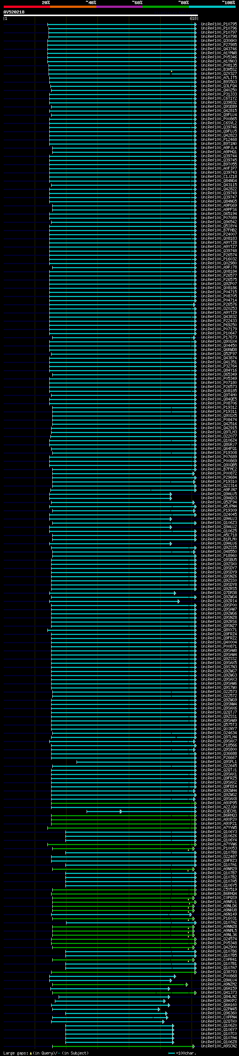The image size is (239, 1056).
Task: Select the UniRef100_P16031 label
Action: (x=219, y=918)
